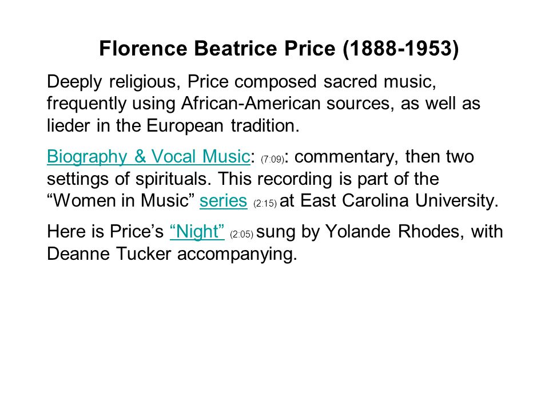Follow the "series" hyperlink
The width and height of the screenshot is (549, 412).
pos(224,201)
